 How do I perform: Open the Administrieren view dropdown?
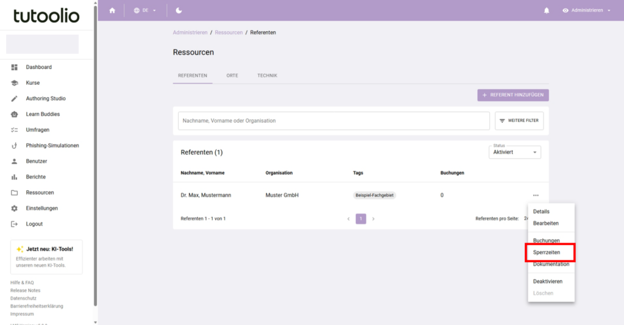(587, 10)
